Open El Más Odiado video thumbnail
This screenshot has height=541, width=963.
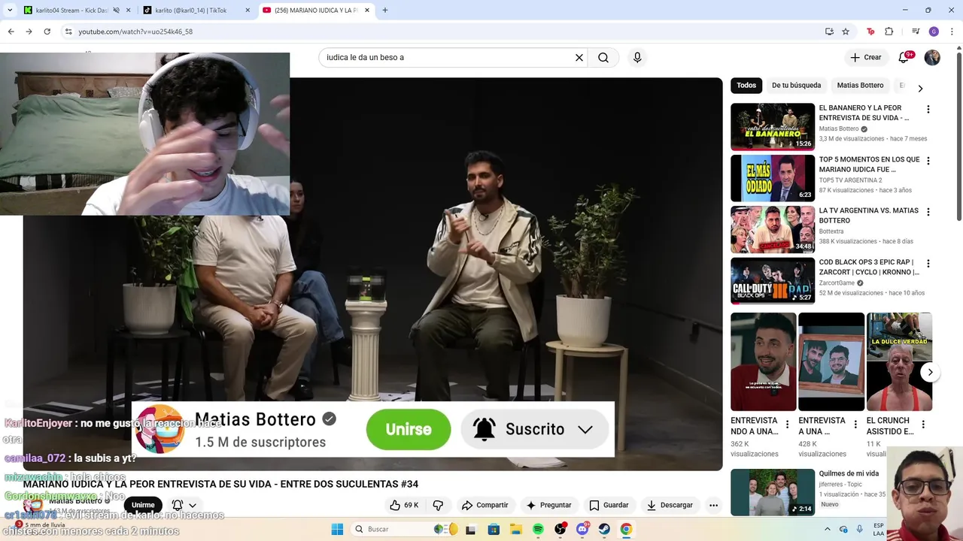click(x=773, y=178)
